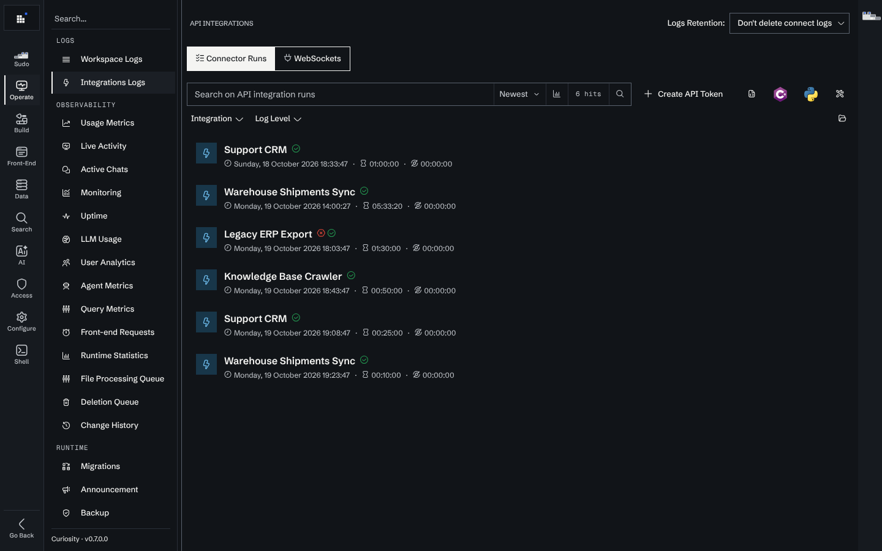Open Front-end Requests

113,332
